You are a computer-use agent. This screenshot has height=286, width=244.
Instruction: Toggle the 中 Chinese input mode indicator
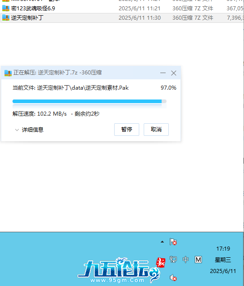pos(185,260)
